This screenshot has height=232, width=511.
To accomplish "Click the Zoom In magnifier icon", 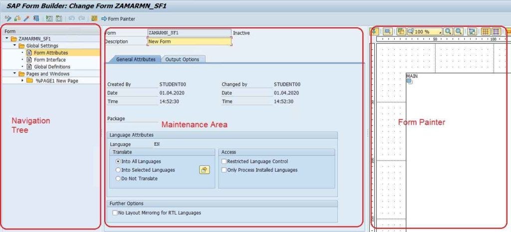I will pos(449,31).
